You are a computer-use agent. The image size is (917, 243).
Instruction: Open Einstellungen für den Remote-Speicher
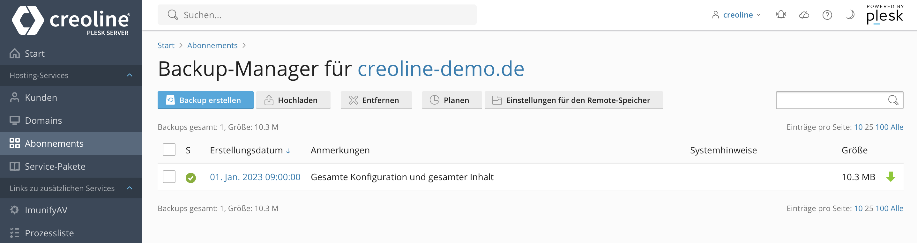(573, 100)
